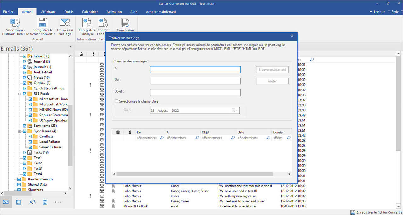403x215 pixels.
Task: Sort dialog results by Objet column
Action: [218, 132]
